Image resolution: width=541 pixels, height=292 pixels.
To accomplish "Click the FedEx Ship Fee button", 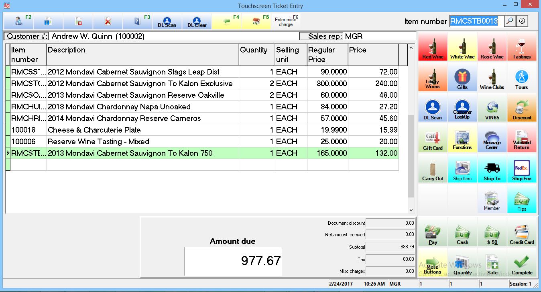I will point(521,169).
